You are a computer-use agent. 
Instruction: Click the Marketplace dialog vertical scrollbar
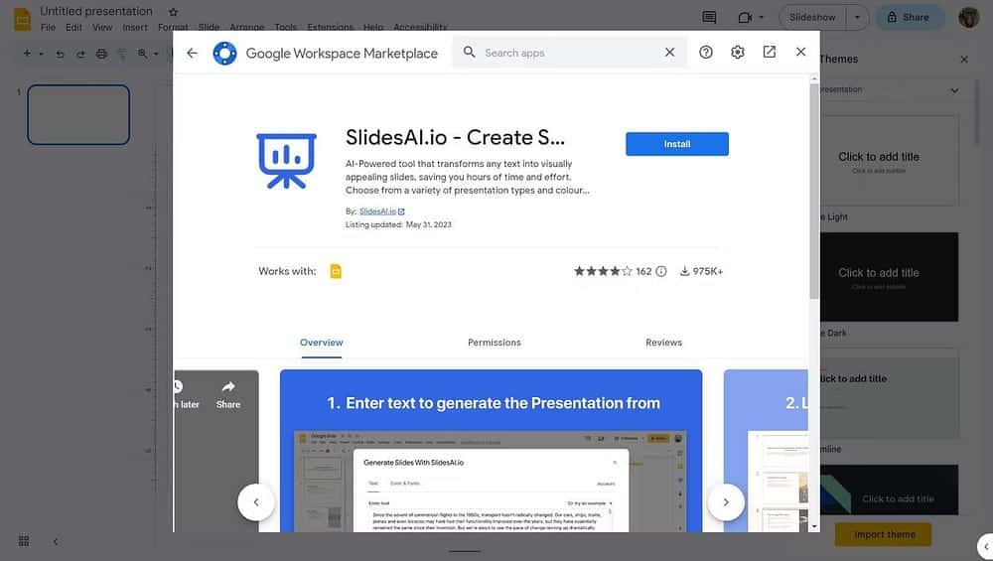click(814, 192)
